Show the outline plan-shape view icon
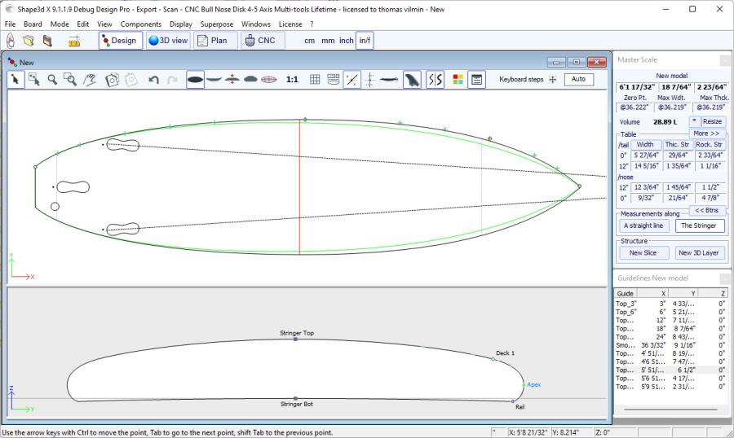This screenshot has width=734, height=438. click(195, 79)
